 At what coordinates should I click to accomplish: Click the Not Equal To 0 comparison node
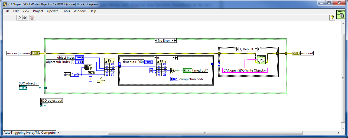(x=173, y=71)
